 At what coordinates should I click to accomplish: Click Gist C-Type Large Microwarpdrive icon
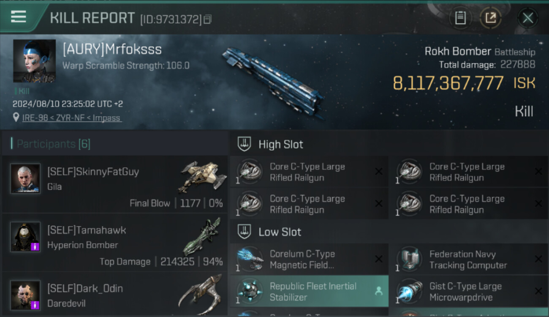click(409, 292)
